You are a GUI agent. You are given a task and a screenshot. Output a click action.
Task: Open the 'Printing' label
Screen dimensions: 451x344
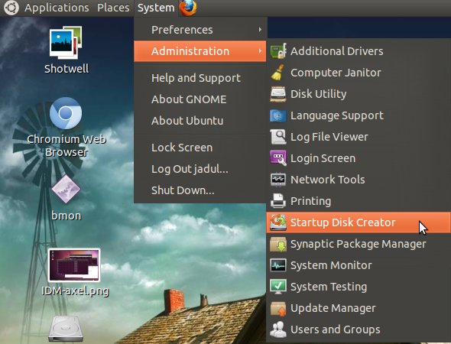click(310, 201)
